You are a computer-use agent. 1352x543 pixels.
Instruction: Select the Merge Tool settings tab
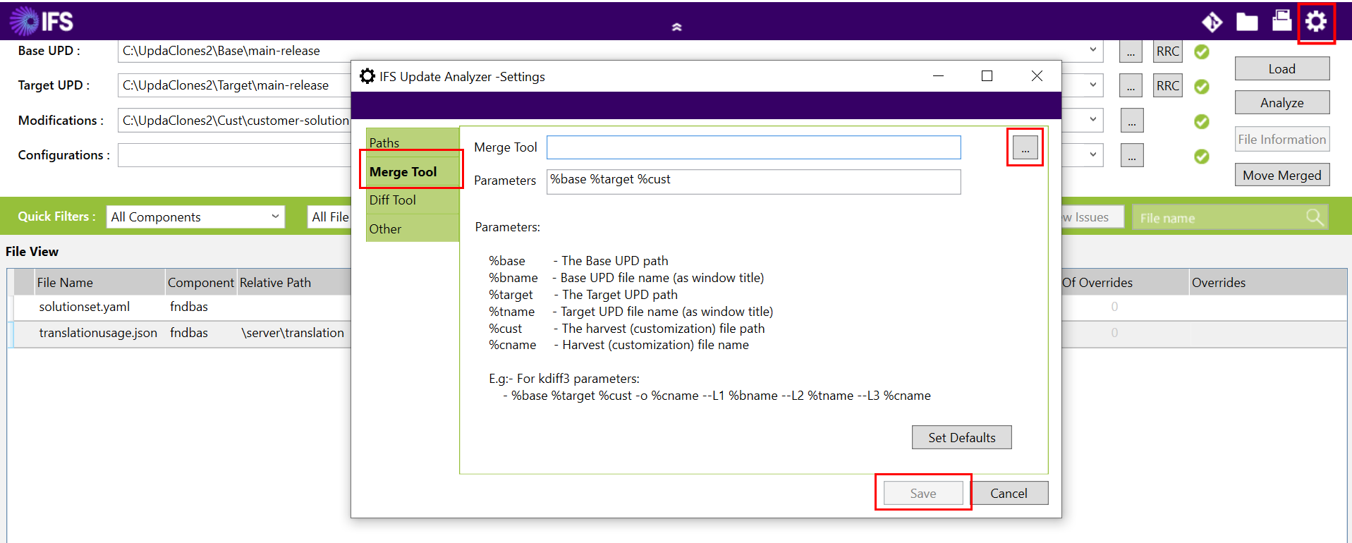tap(413, 171)
